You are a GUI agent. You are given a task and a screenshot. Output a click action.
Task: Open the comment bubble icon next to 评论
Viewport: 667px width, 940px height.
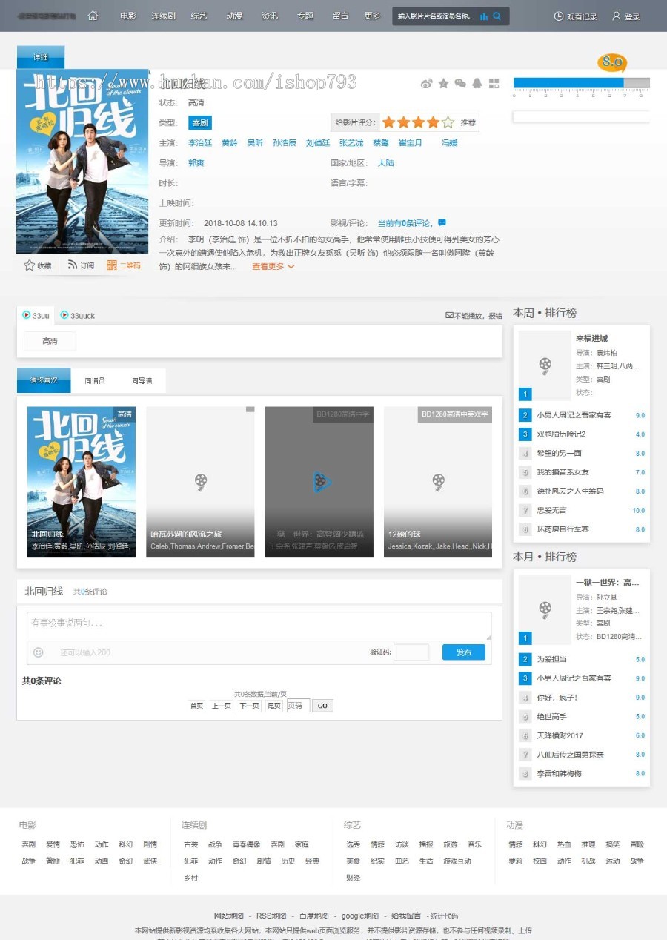(x=442, y=222)
